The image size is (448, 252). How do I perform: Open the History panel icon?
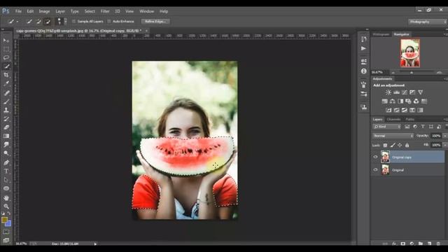(x=363, y=39)
